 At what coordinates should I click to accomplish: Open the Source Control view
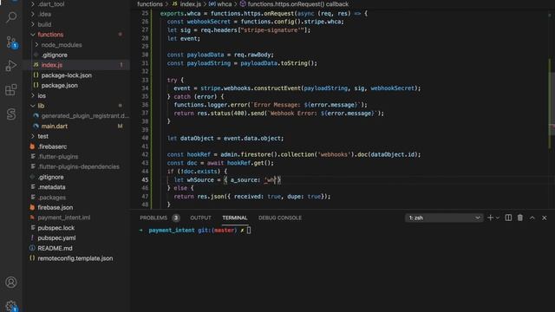tap(11, 42)
